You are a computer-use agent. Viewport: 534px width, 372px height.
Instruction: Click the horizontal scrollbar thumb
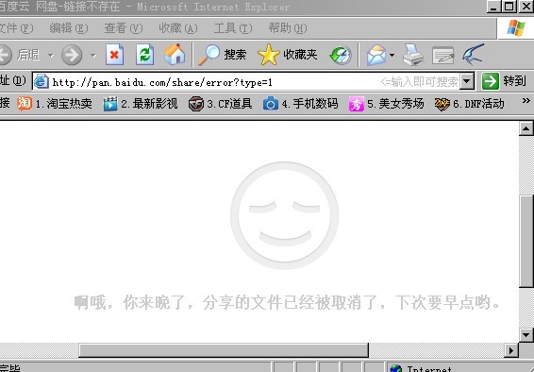click(x=224, y=350)
